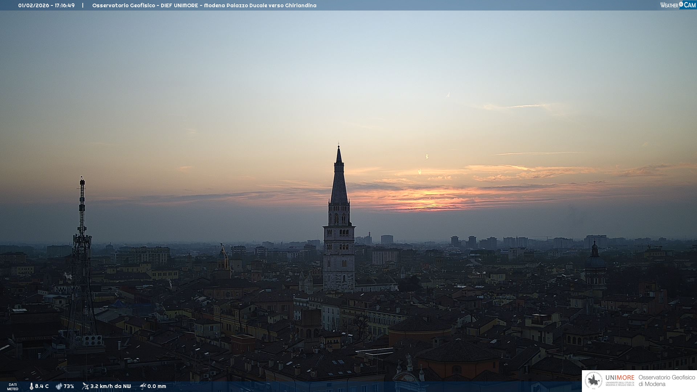Click the humidity water drops icon
The width and height of the screenshot is (697, 392).
click(x=59, y=386)
